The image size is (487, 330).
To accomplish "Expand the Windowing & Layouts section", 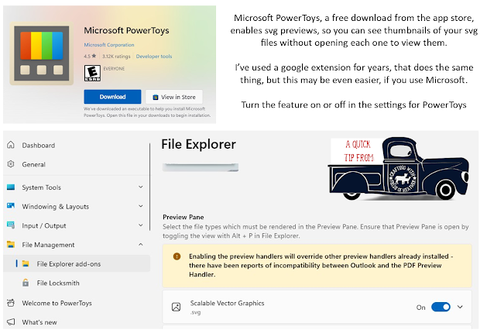I will pyautogui.click(x=140, y=206).
